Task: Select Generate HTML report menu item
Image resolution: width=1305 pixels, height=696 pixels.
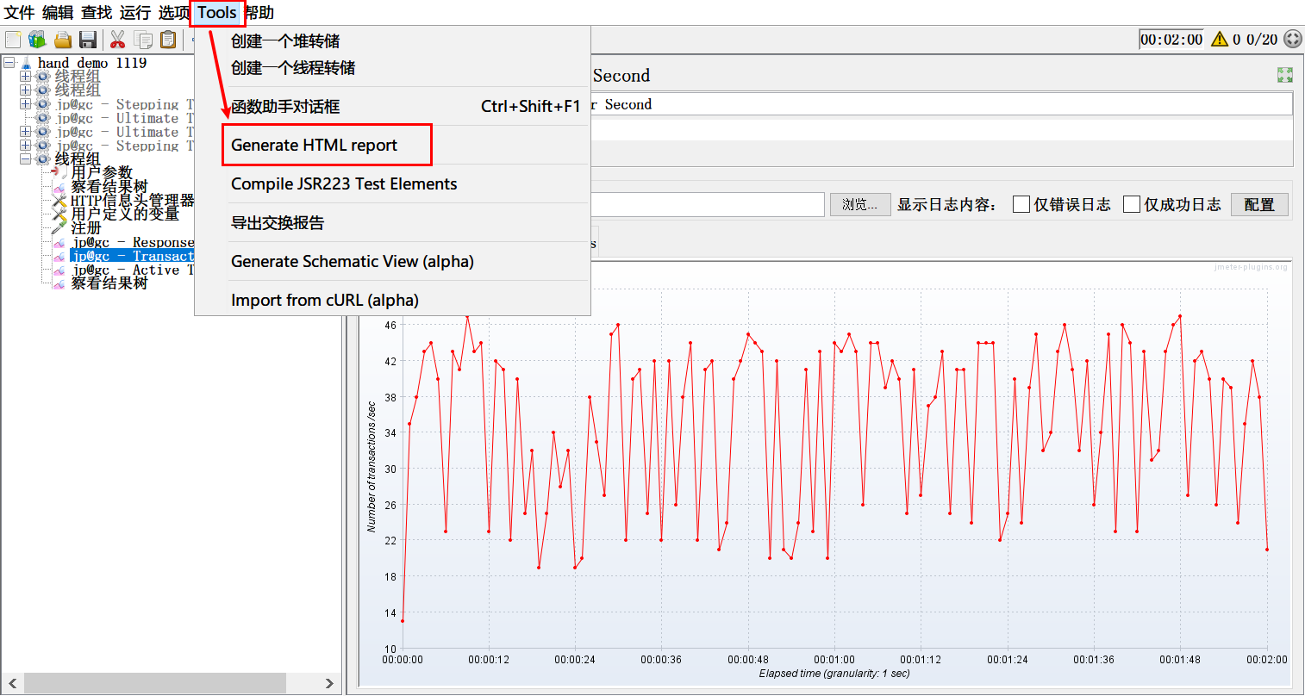Action: pyautogui.click(x=314, y=146)
